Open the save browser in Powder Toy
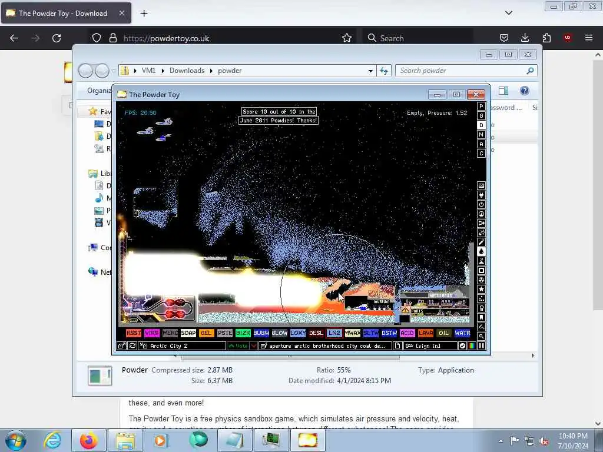 coord(121,346)
